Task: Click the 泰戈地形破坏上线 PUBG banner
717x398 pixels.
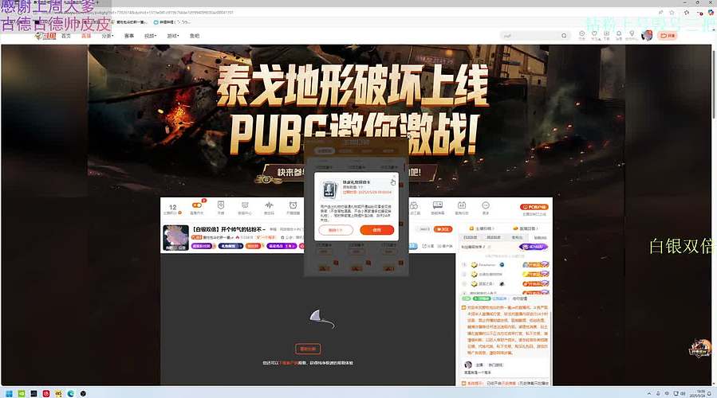Action: 352,110
